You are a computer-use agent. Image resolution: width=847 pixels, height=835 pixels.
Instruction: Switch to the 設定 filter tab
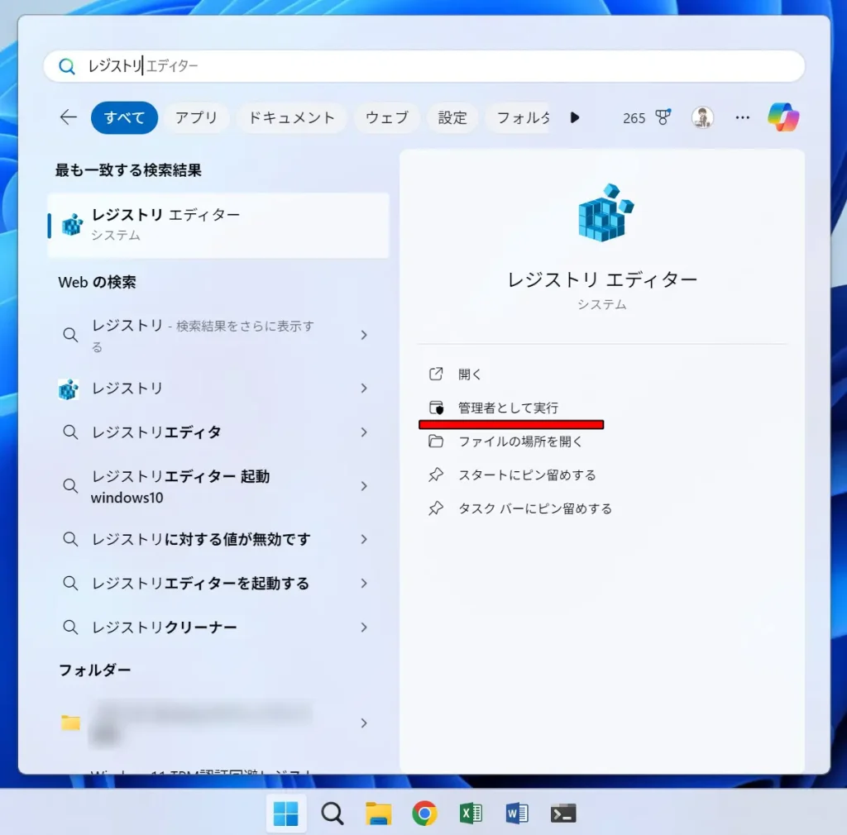[452, 117]
